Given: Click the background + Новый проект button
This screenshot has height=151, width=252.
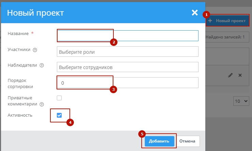Looking at the screenshot, I should coord(226,21).
